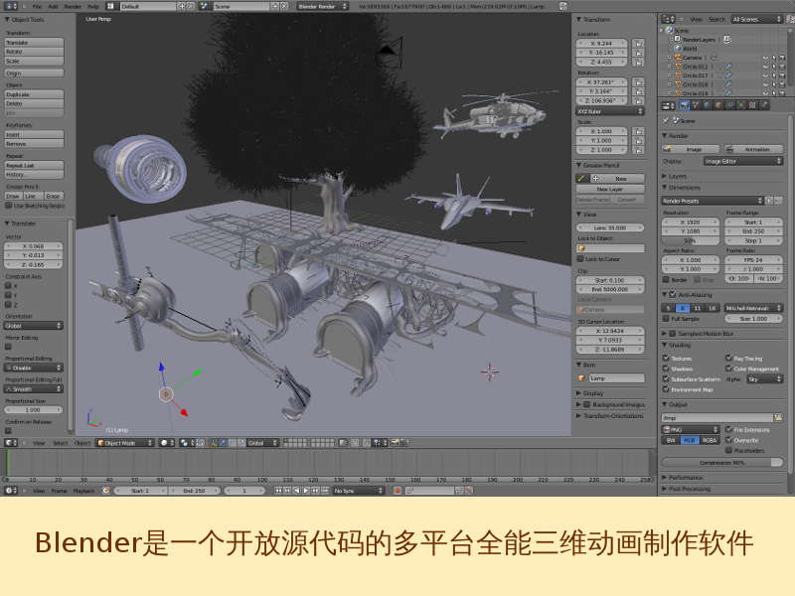Toggle the Ray Tracing checkbox
795x596 pixels.
click(x=728, y=359)
